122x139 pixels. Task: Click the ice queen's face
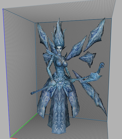pyautogui.click(x=59, y=49)
